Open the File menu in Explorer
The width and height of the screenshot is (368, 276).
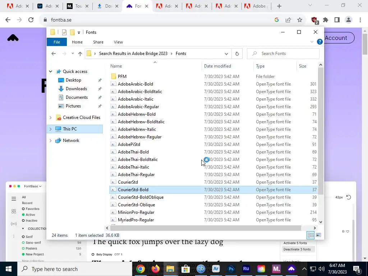coord(57,42)
